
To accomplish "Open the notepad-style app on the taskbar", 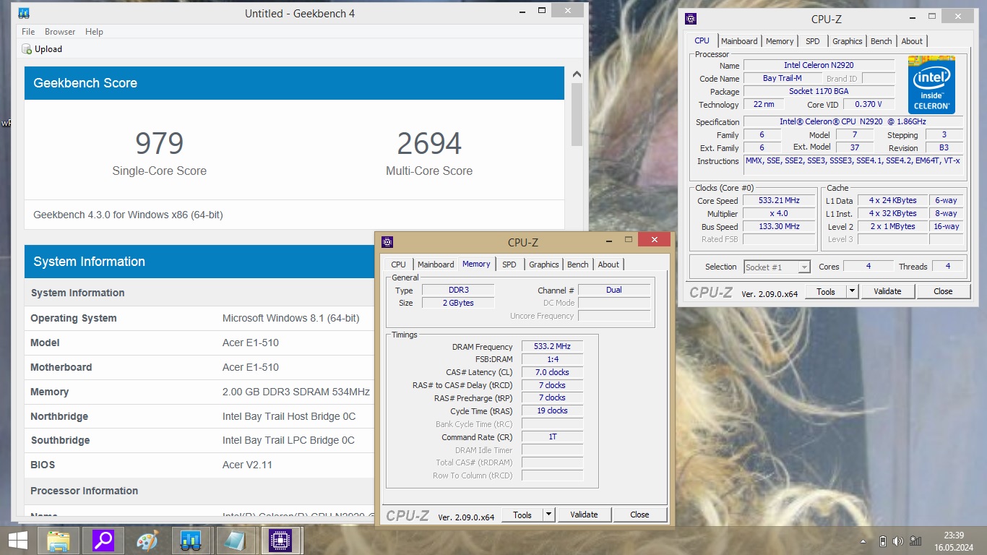I will click(x=235, y=541).
